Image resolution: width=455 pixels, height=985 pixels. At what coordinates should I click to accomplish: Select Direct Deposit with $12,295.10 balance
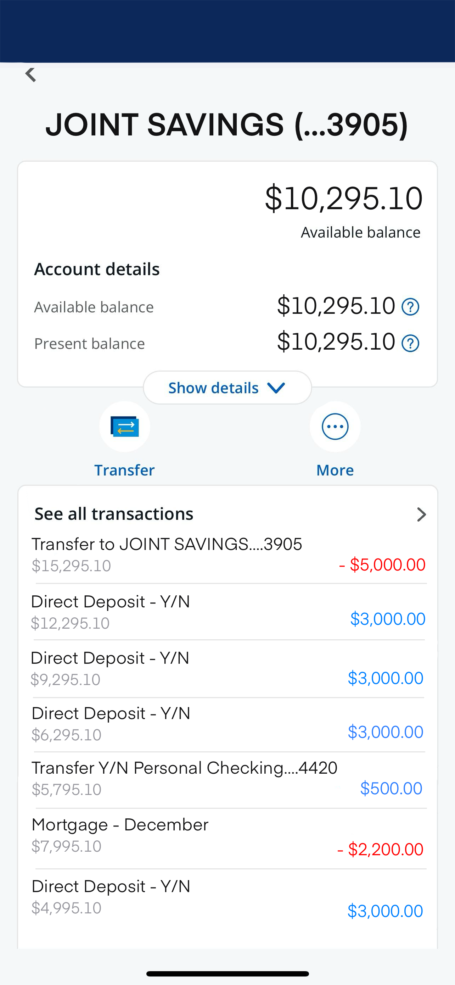point(228,612)
